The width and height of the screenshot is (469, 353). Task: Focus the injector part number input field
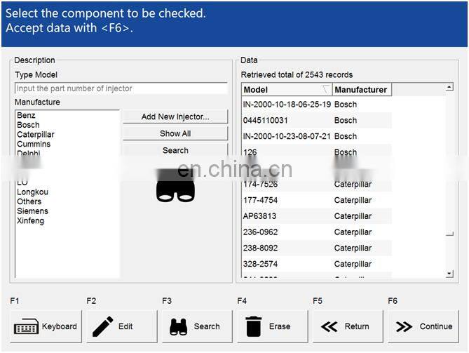121,88
